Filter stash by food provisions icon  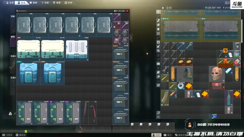click(x=158, y=46)
